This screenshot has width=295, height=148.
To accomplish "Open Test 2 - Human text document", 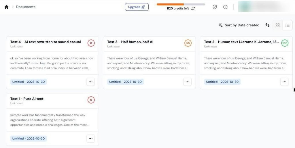I will pyautogui.click(x=242, y=42).
